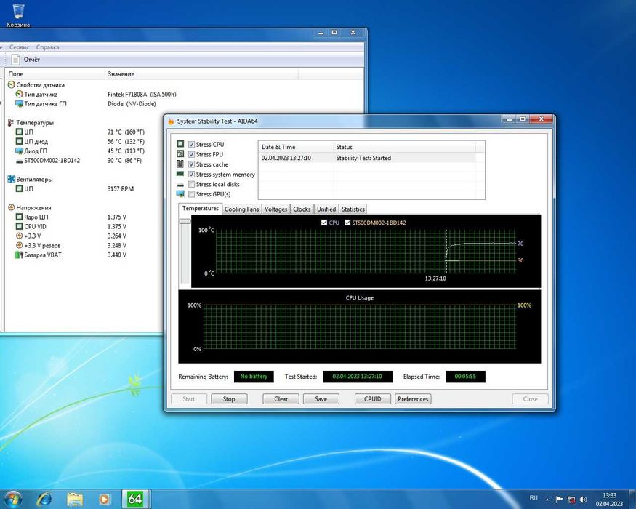This screenshot has height=509, width=636.
Task: Open the taskbar clock showing 13:33
Action: [x=609, y=500]
